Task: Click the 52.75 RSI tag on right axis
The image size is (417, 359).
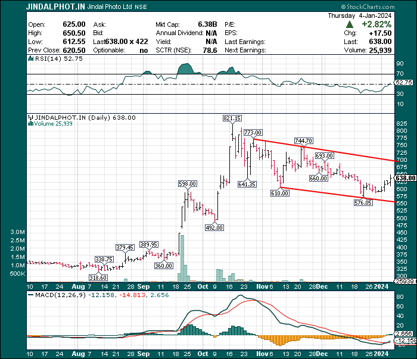Action: click(x=404, y=83)
